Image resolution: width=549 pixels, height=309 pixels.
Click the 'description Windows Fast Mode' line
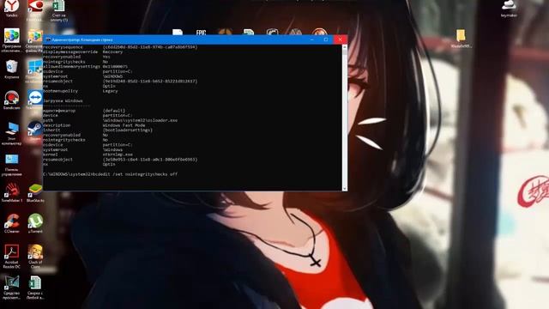click(x=94, y=125)
